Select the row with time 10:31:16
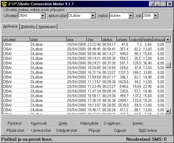 (x=84, y=72)
